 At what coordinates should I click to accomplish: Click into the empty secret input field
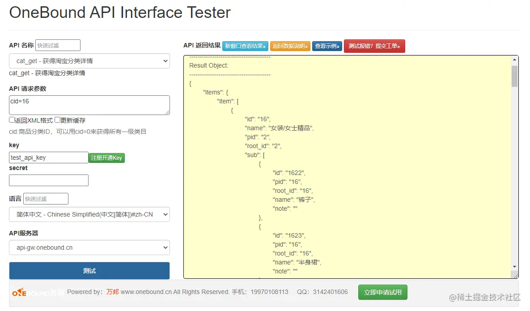tap(49, 180)
